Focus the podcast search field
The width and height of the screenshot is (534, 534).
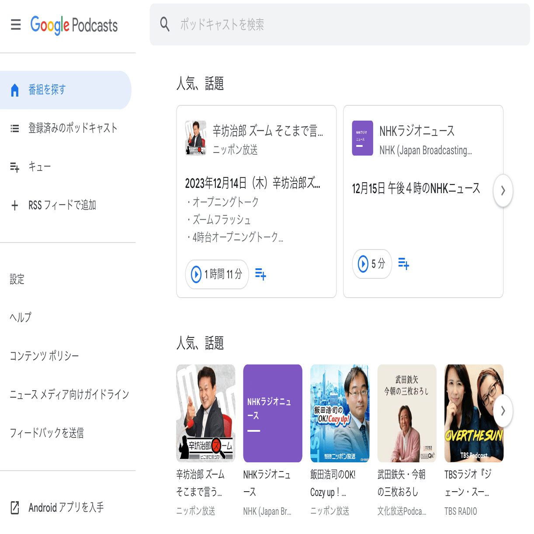click(x=340, y=24)
